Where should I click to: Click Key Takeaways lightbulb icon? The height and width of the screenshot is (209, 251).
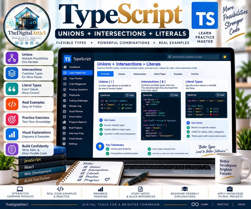100,146
